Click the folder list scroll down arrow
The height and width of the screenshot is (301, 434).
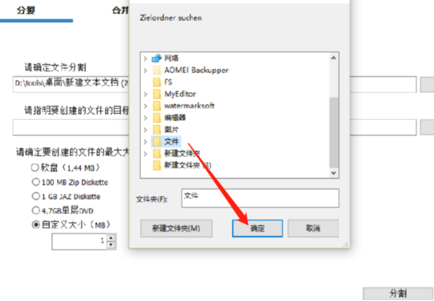point(334,173)
